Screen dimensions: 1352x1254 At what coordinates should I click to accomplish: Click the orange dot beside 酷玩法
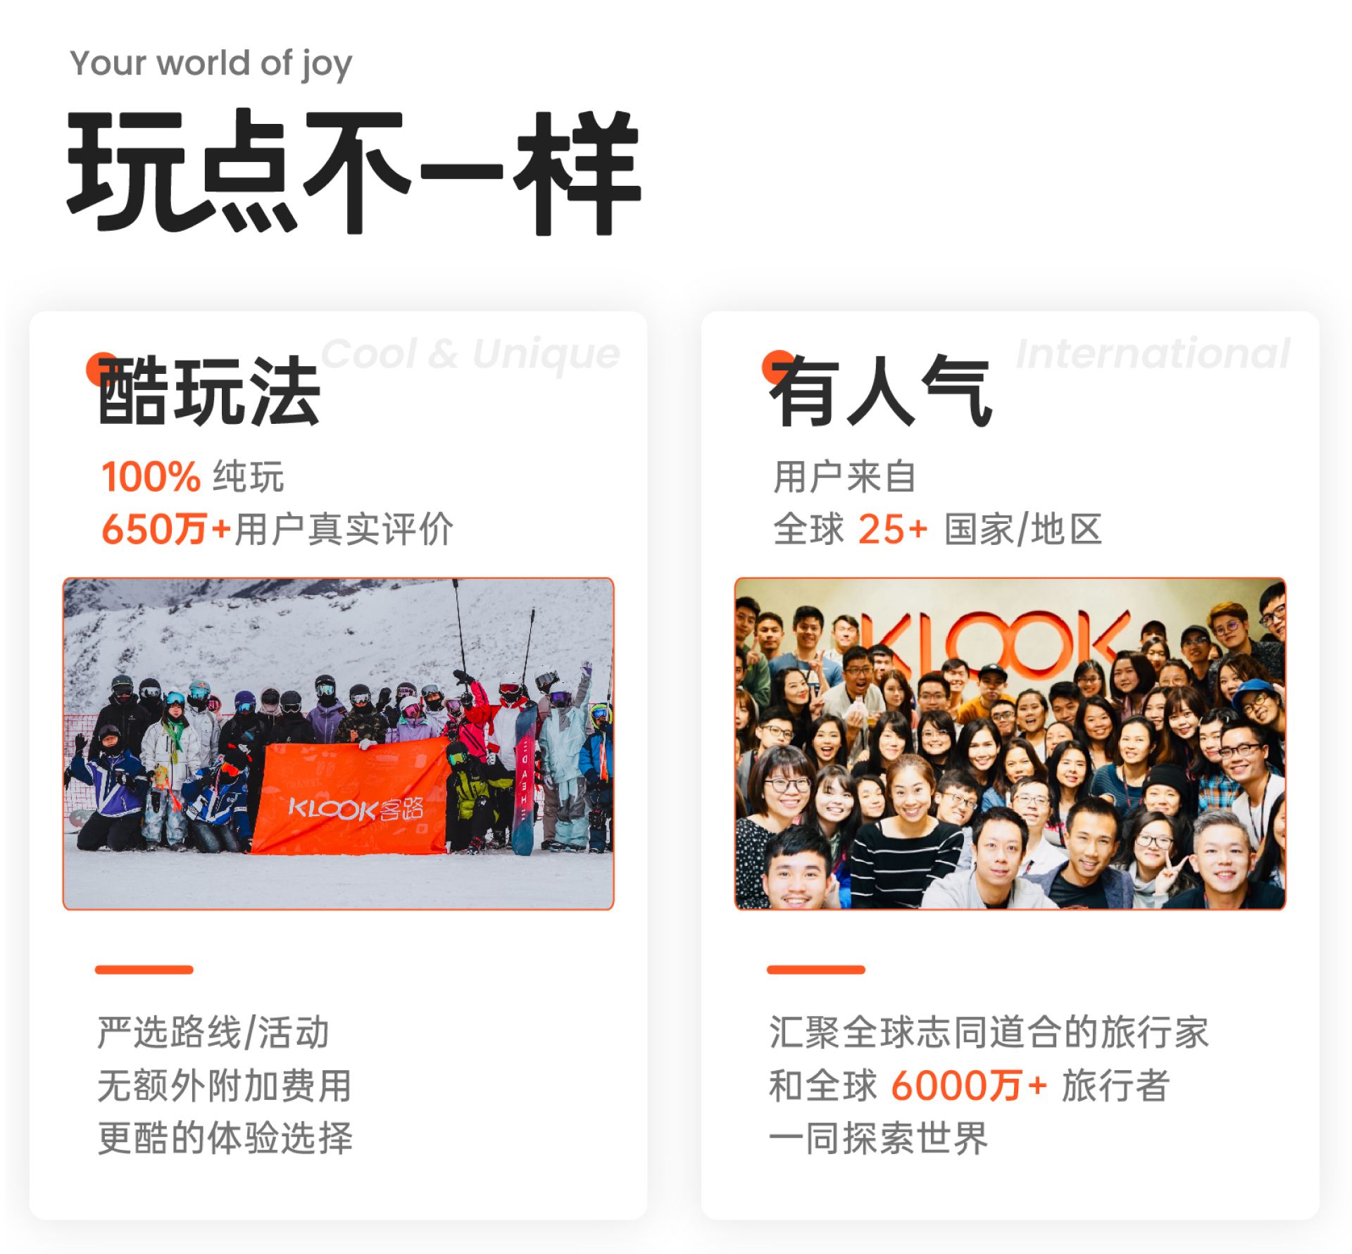click(101, 368)
